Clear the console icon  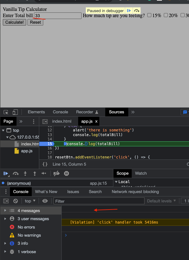16,201
